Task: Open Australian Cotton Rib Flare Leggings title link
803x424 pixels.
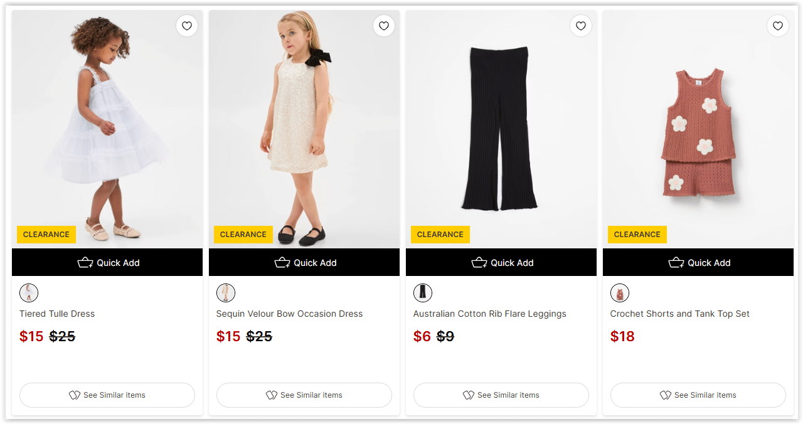Action: coord(489,314)
